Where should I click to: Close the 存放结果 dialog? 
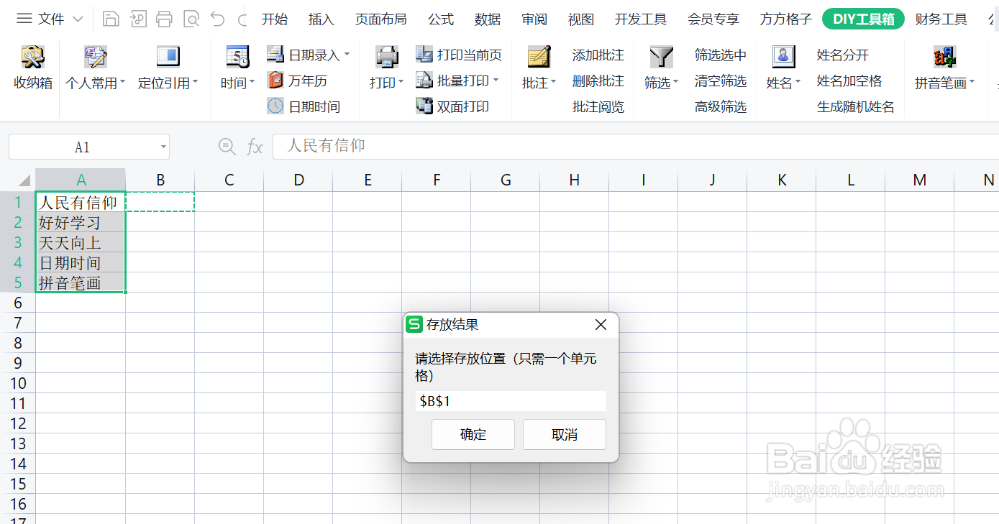pos(601,325)
